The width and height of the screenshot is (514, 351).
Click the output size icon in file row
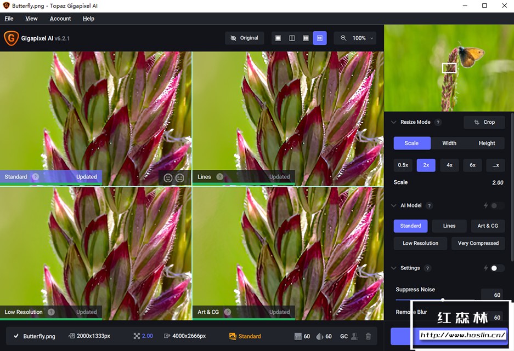(x=167, y=336)
